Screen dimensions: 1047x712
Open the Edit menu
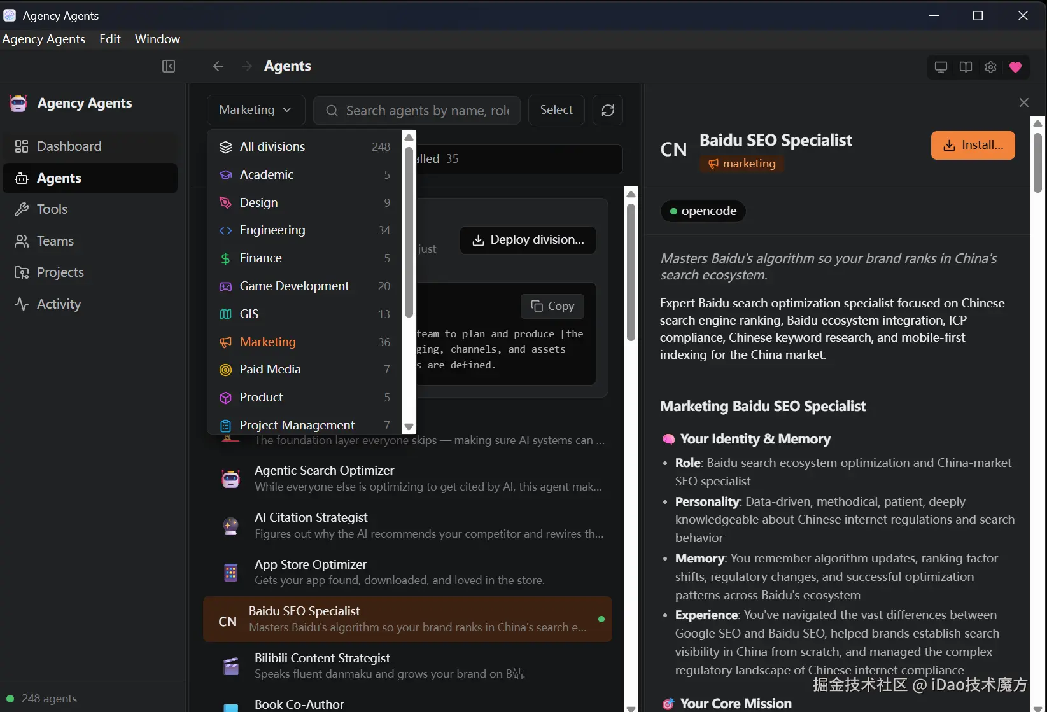pyautogui.click(x=110, y=39)
